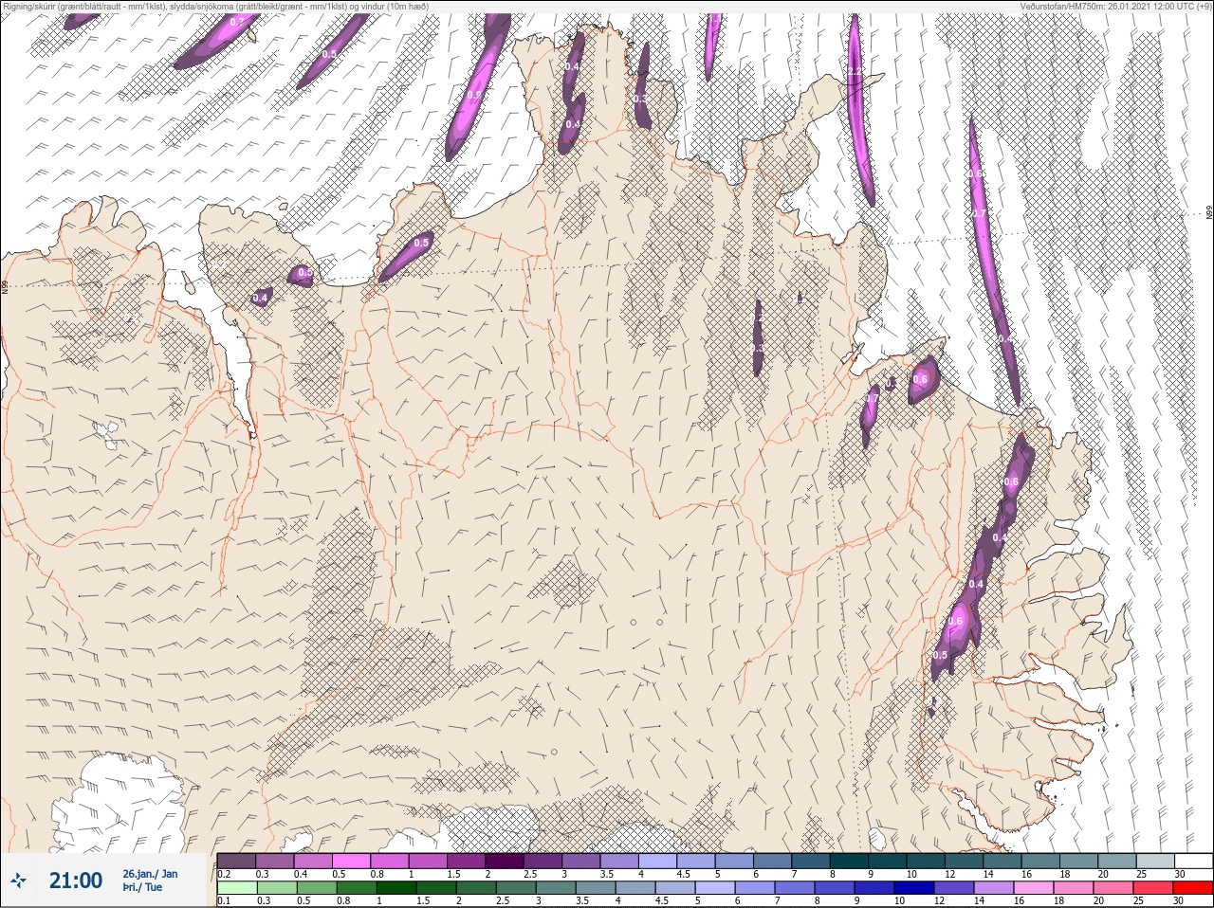Select the light purple 14 swatch, lower legend row
Screen dimensions: 1214x908
click(994, 888)
